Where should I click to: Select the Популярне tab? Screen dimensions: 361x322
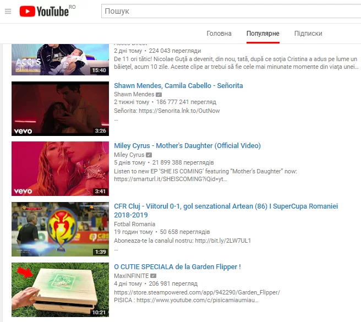point(263,34)
